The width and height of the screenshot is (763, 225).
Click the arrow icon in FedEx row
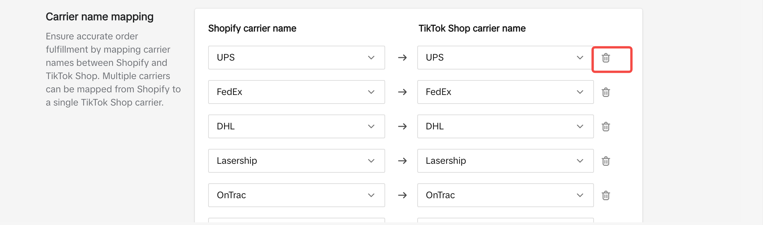(402, 92)
